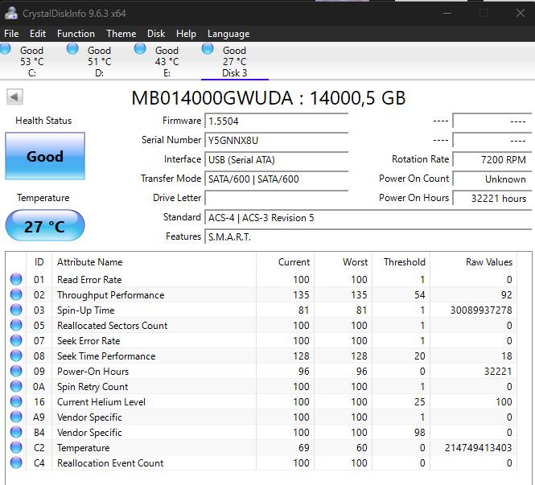Click status orb for A9 Vendor Specific
The image size is (535, 485).
click(16, 417)
